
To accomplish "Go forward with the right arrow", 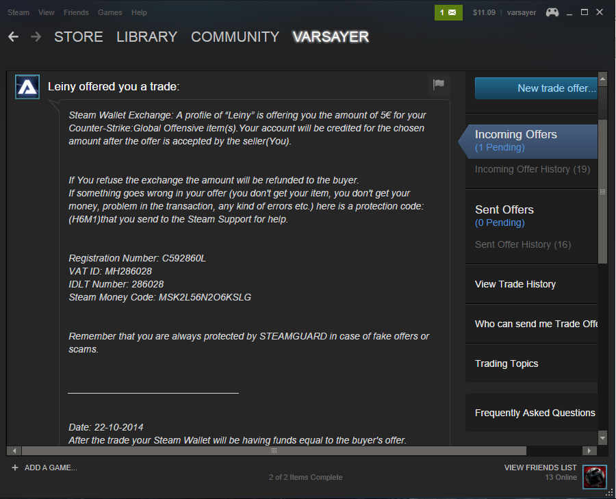I will tap(36, 37).
